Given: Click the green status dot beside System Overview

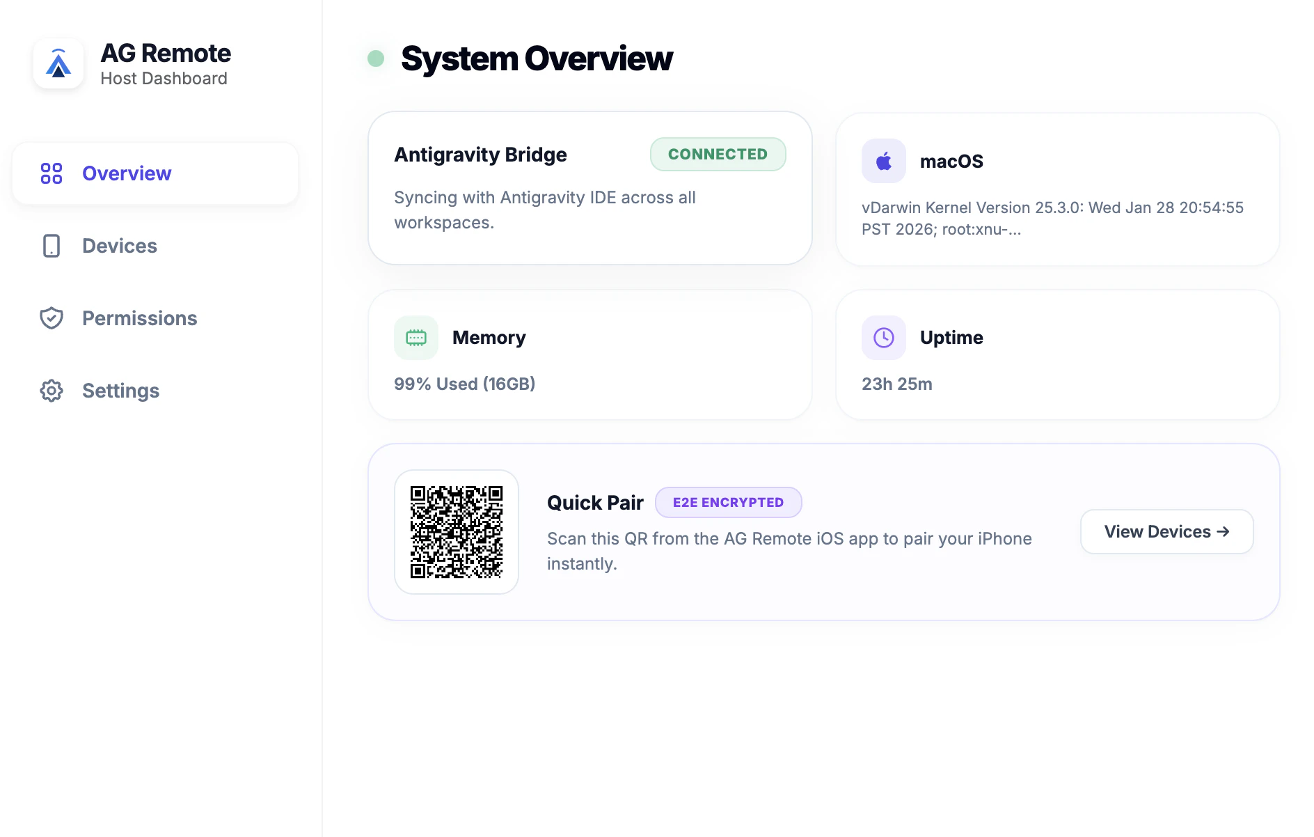Looking at the screenshot, I should (x=376, y=58).
